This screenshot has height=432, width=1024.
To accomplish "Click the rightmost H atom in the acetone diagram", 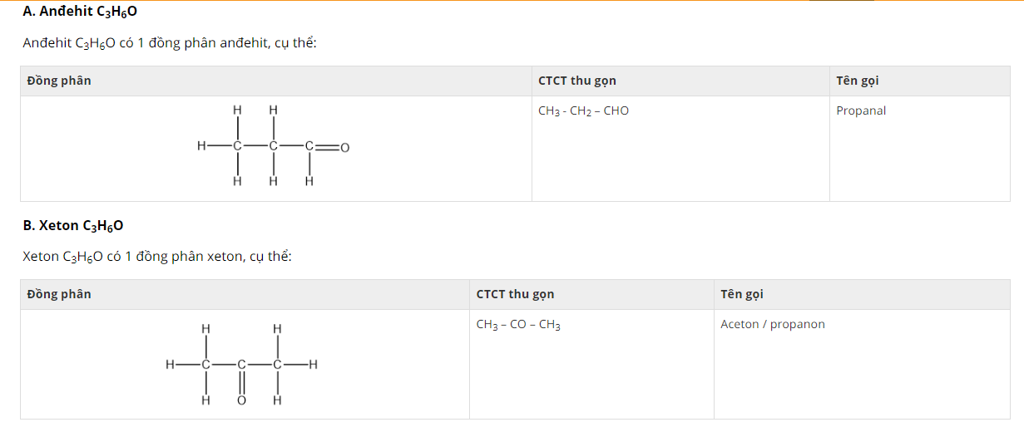I will (x=313, y=364).
